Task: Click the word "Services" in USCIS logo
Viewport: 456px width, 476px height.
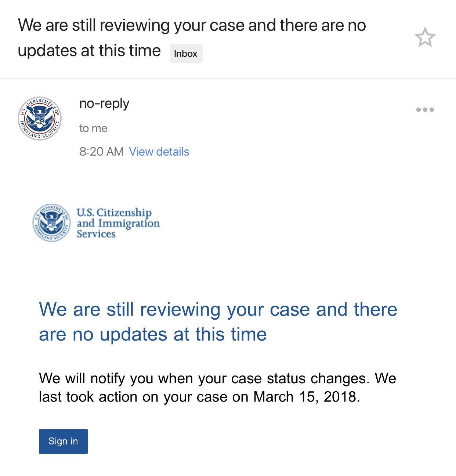Action: pyautogui.click(x=96, y=234)
